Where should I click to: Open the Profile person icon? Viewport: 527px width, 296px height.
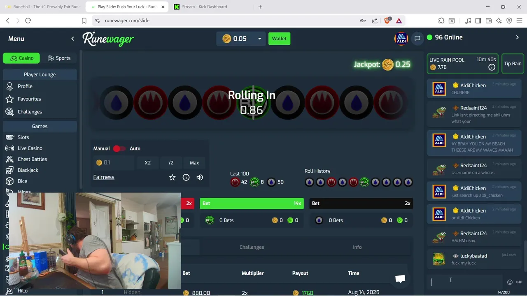pos(10,86)
